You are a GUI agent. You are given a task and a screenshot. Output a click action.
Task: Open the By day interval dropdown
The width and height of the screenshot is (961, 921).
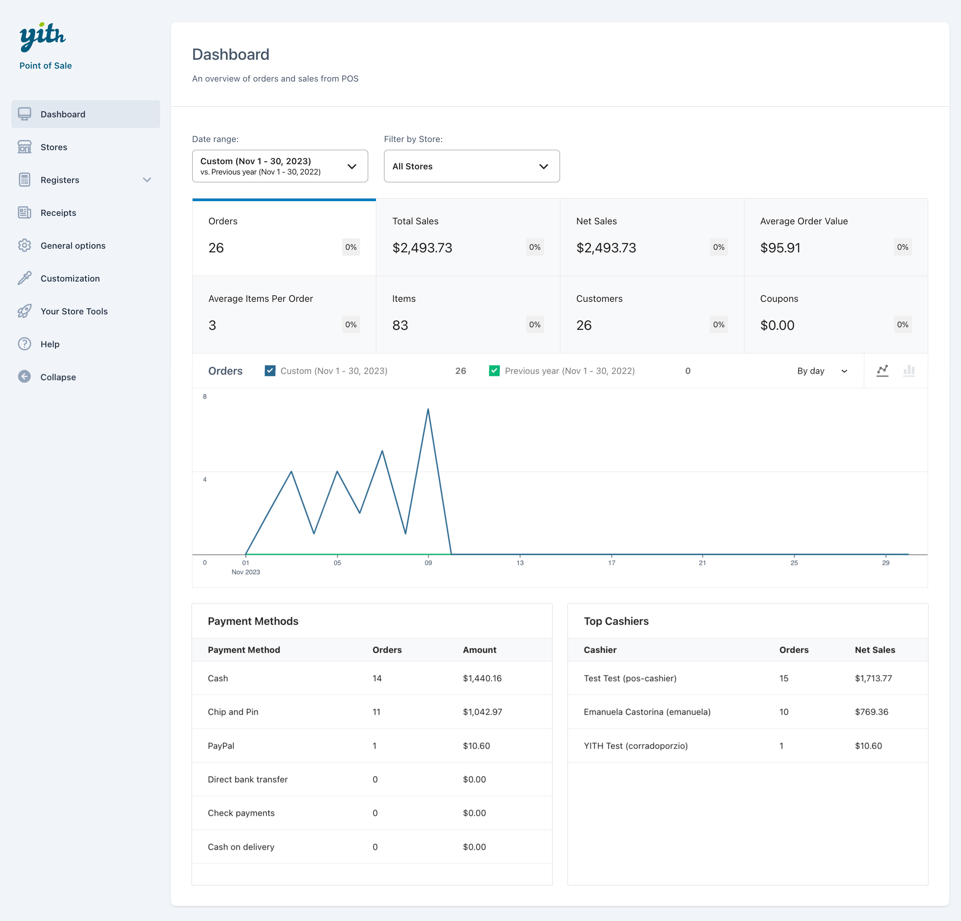[822, 371]
